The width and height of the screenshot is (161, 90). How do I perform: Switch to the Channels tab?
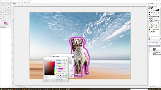(153, 42)
